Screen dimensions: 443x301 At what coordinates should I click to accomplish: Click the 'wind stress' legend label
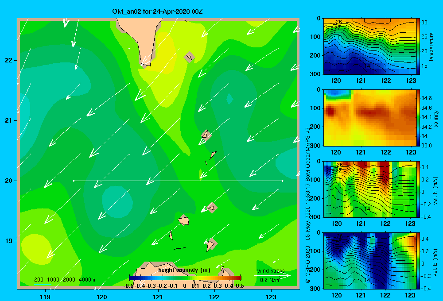coord(271,271)
